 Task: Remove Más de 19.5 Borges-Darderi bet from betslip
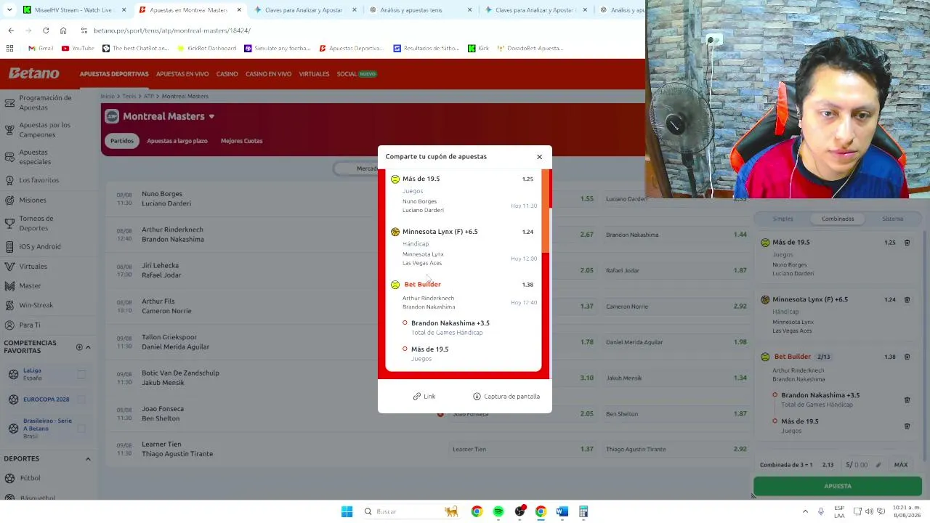point(907,243)
